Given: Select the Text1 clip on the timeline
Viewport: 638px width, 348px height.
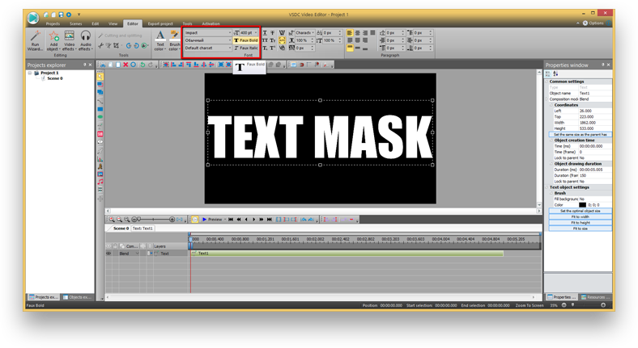Looking at the screenshot, I should tap(324, 254).
